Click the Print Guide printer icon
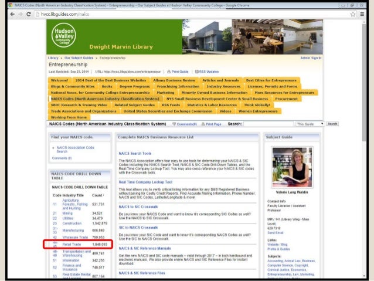This screenshot has width=374, height=281. (x=169, y=72)
